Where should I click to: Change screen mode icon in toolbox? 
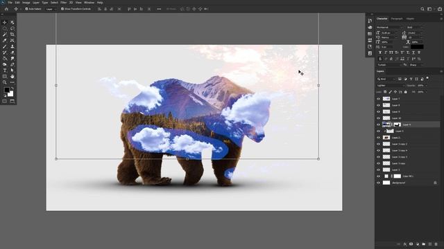12,101
